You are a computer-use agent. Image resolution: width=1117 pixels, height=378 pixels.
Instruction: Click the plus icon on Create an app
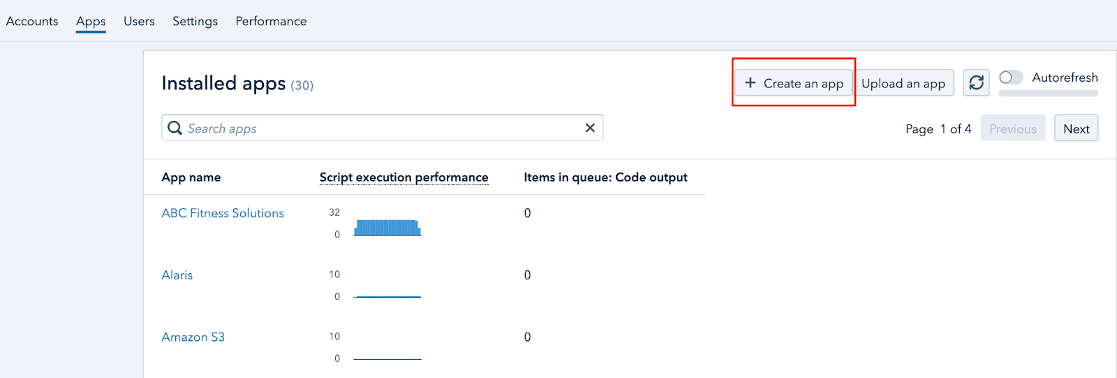click(x=750, y=83)
